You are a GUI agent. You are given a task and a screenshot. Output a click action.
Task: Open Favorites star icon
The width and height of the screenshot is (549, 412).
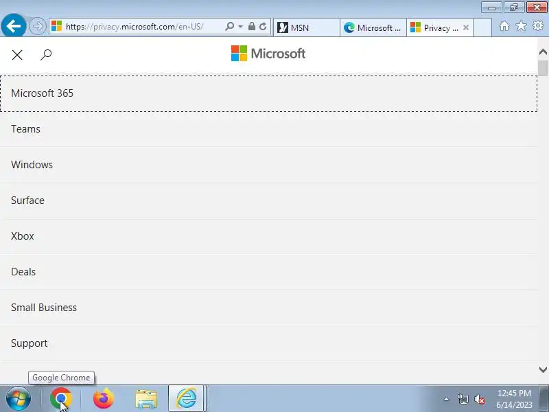click(x=521, y=26)
